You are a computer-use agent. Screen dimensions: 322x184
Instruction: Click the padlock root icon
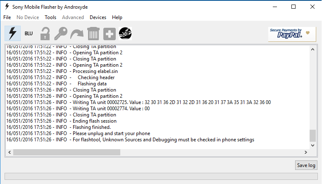tap(45, 33)
